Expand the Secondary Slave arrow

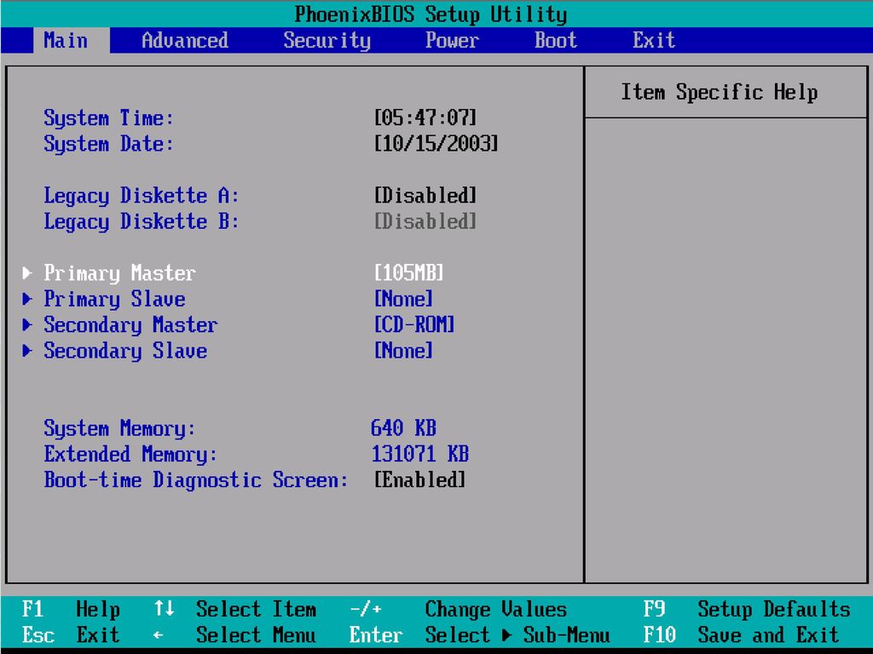pyautogui.click(x=26, y=350)
